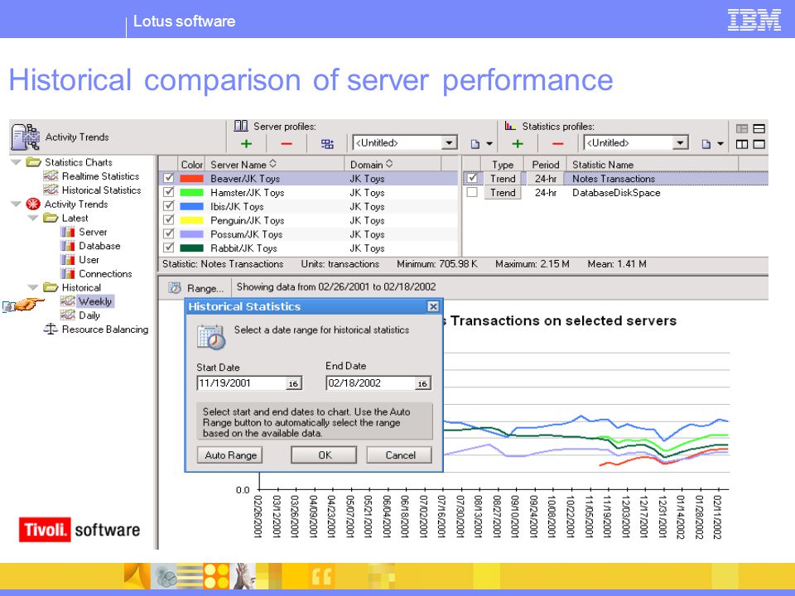The image size is (795, 596).
Task: Click the Range... button
Action: pyautogui.click(x=197, y=288)
